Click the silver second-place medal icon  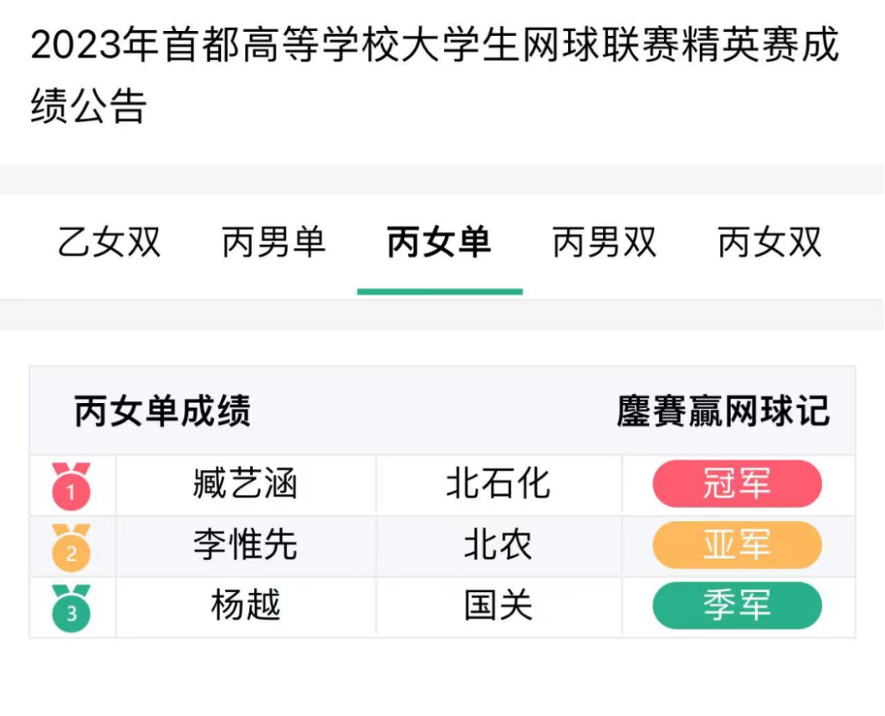tap(71, 547)
